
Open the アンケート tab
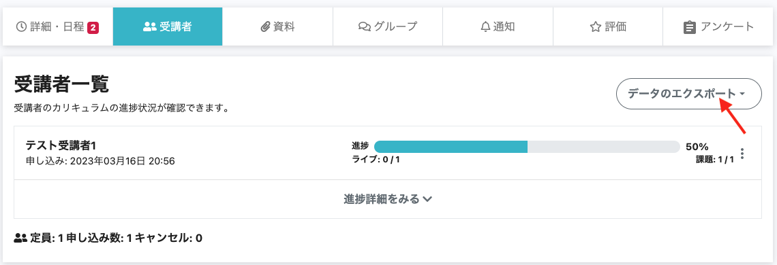coord(720,26)
